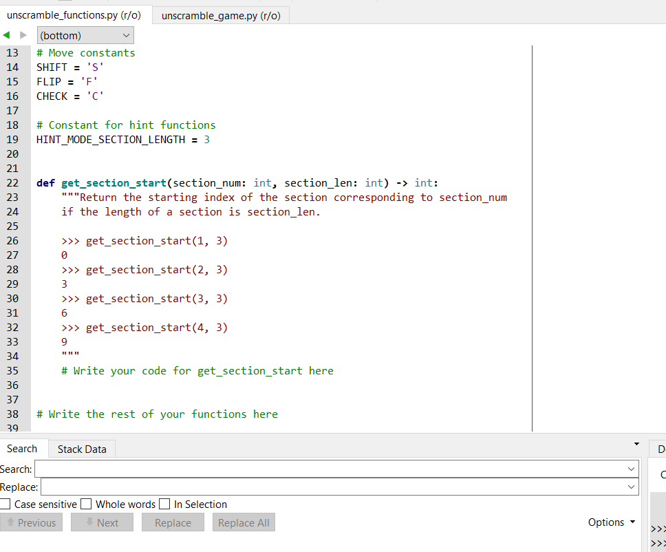Click the Previous search button
This screenshot has width=666, height=552.
(x=32, y=522)
